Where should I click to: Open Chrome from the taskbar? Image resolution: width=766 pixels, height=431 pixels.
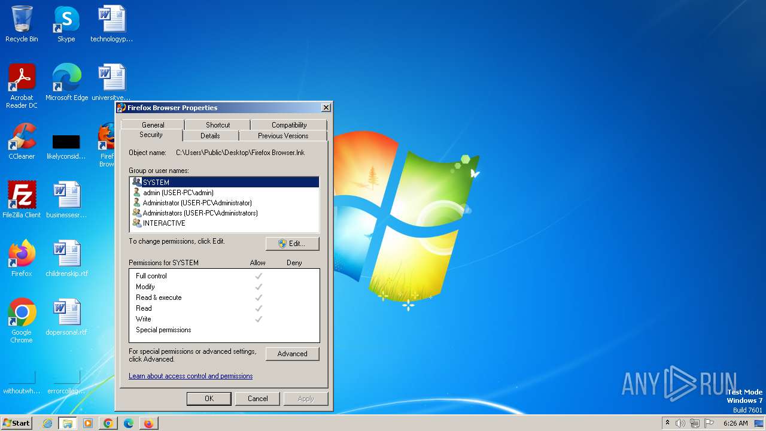pyautogui.click(x=108, y=423)
